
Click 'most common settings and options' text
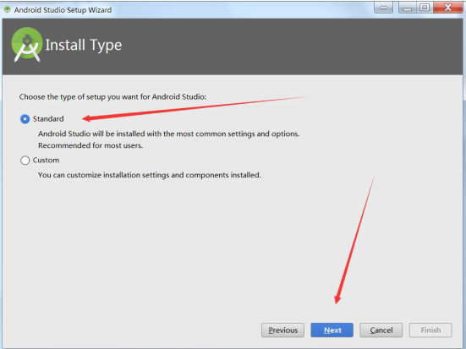coord(238,134)
